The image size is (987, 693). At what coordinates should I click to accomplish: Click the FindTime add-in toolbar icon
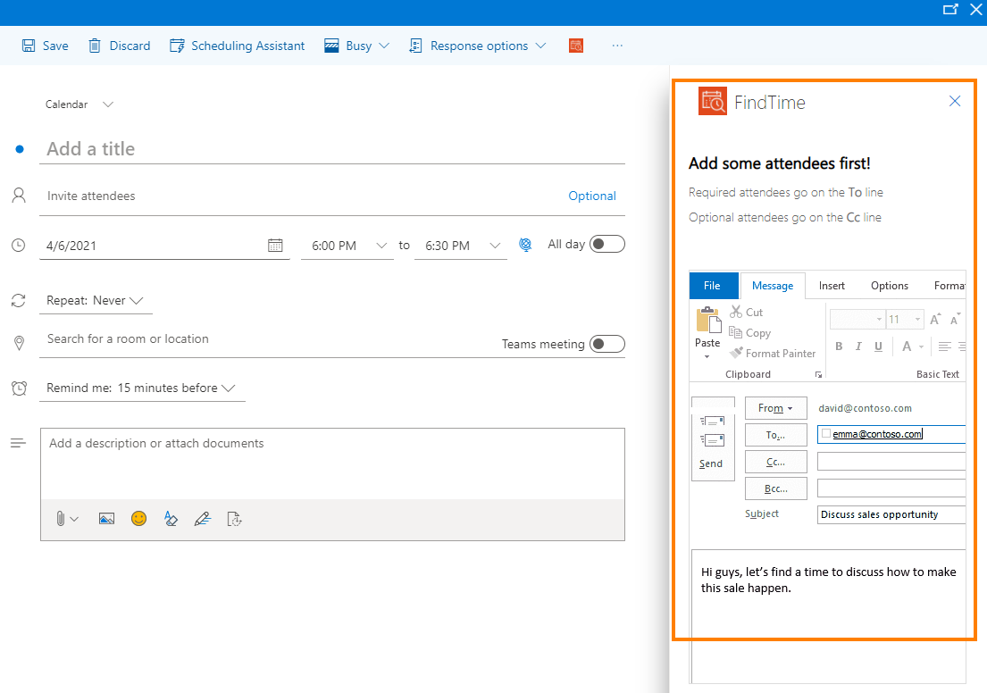(576, 46)
